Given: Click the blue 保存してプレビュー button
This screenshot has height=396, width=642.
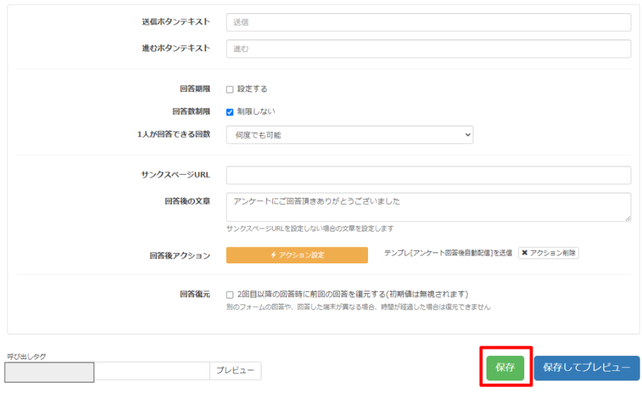Looking at the screenshot, I should coord(586,367).
